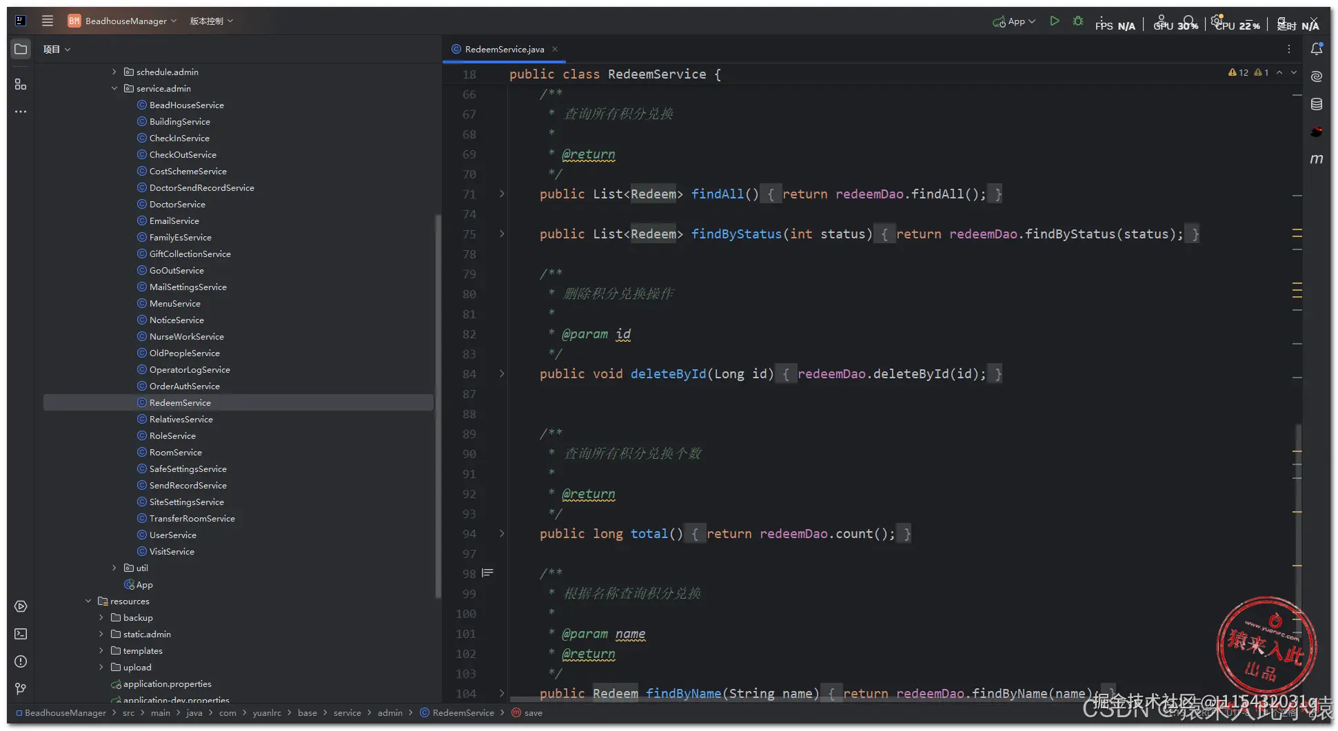Collapse the service.admin package

click(x=114, y=88)
